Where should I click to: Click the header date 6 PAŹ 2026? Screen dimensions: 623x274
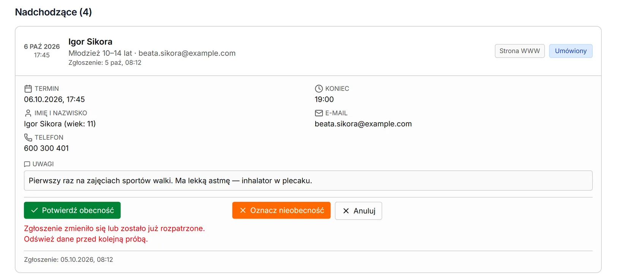(42, 47)
